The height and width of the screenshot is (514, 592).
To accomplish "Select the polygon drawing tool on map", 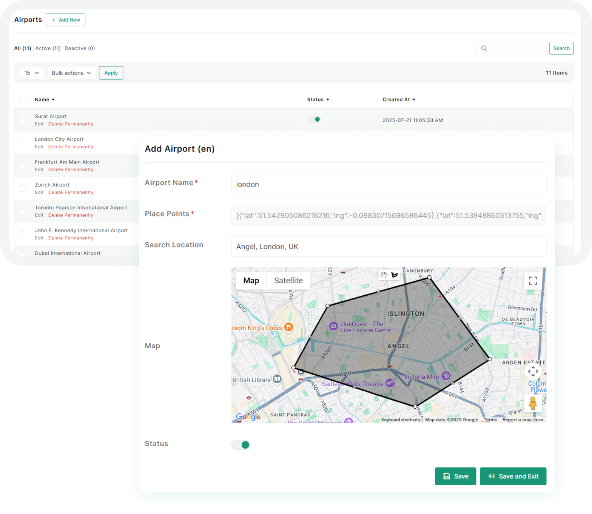I will (x=395, y=275).
